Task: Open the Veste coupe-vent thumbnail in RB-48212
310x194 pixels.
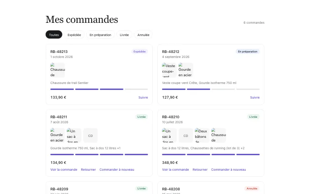Action: coord(169,70)
